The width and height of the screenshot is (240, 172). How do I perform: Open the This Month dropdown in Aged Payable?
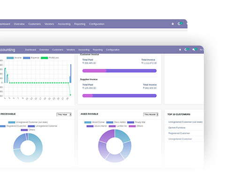[151, 114]
